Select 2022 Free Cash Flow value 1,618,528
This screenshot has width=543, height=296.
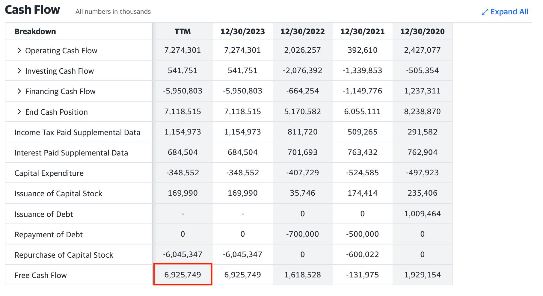pos(302,275)
